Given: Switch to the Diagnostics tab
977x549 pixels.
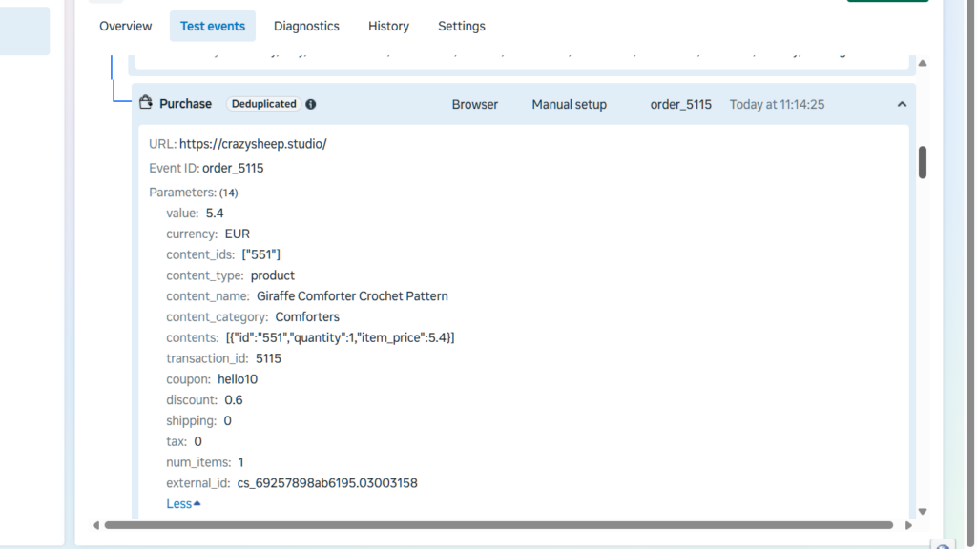Looking at the screenshot, I should click(x=306, y=27).
